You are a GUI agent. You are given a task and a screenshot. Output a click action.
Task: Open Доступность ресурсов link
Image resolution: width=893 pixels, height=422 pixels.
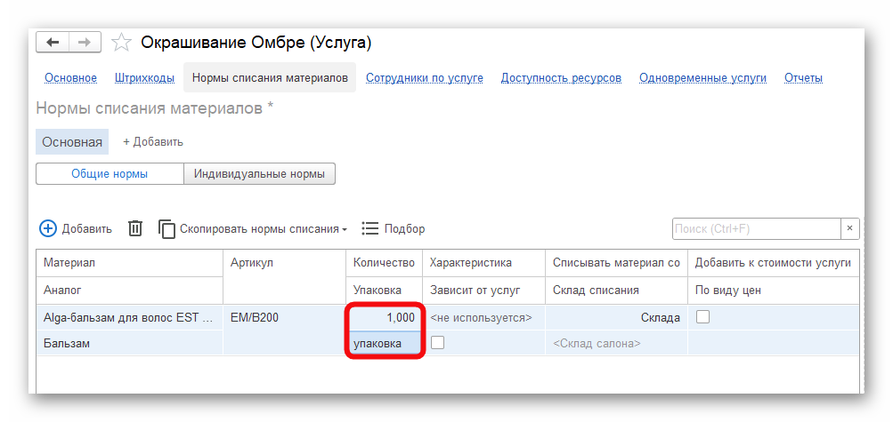[561, 78]
